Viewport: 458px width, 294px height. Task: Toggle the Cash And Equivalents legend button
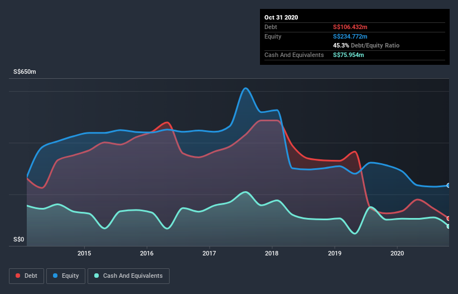[128, 276]
